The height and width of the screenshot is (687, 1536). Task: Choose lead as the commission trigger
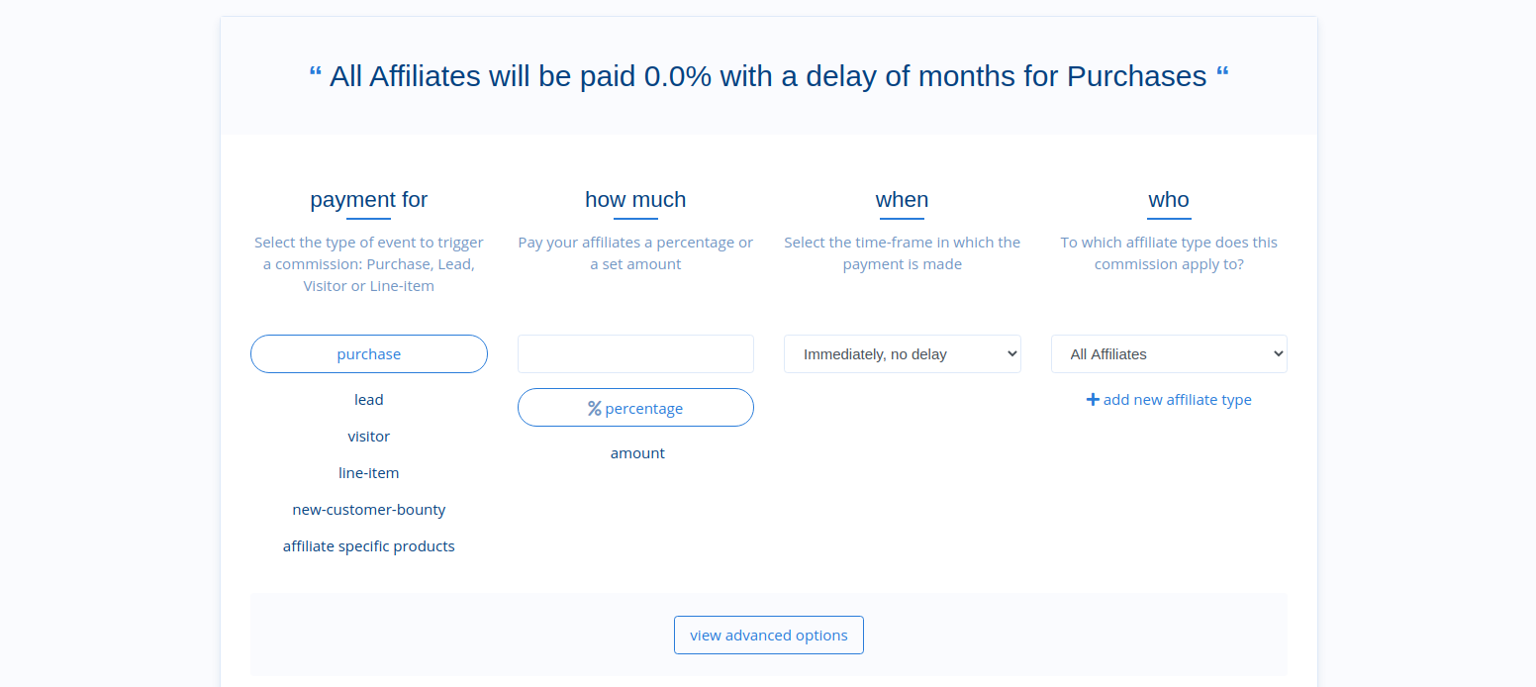click(369, 400)
